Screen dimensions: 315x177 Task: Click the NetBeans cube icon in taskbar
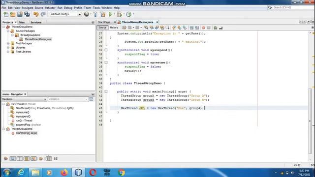(78, 173)
